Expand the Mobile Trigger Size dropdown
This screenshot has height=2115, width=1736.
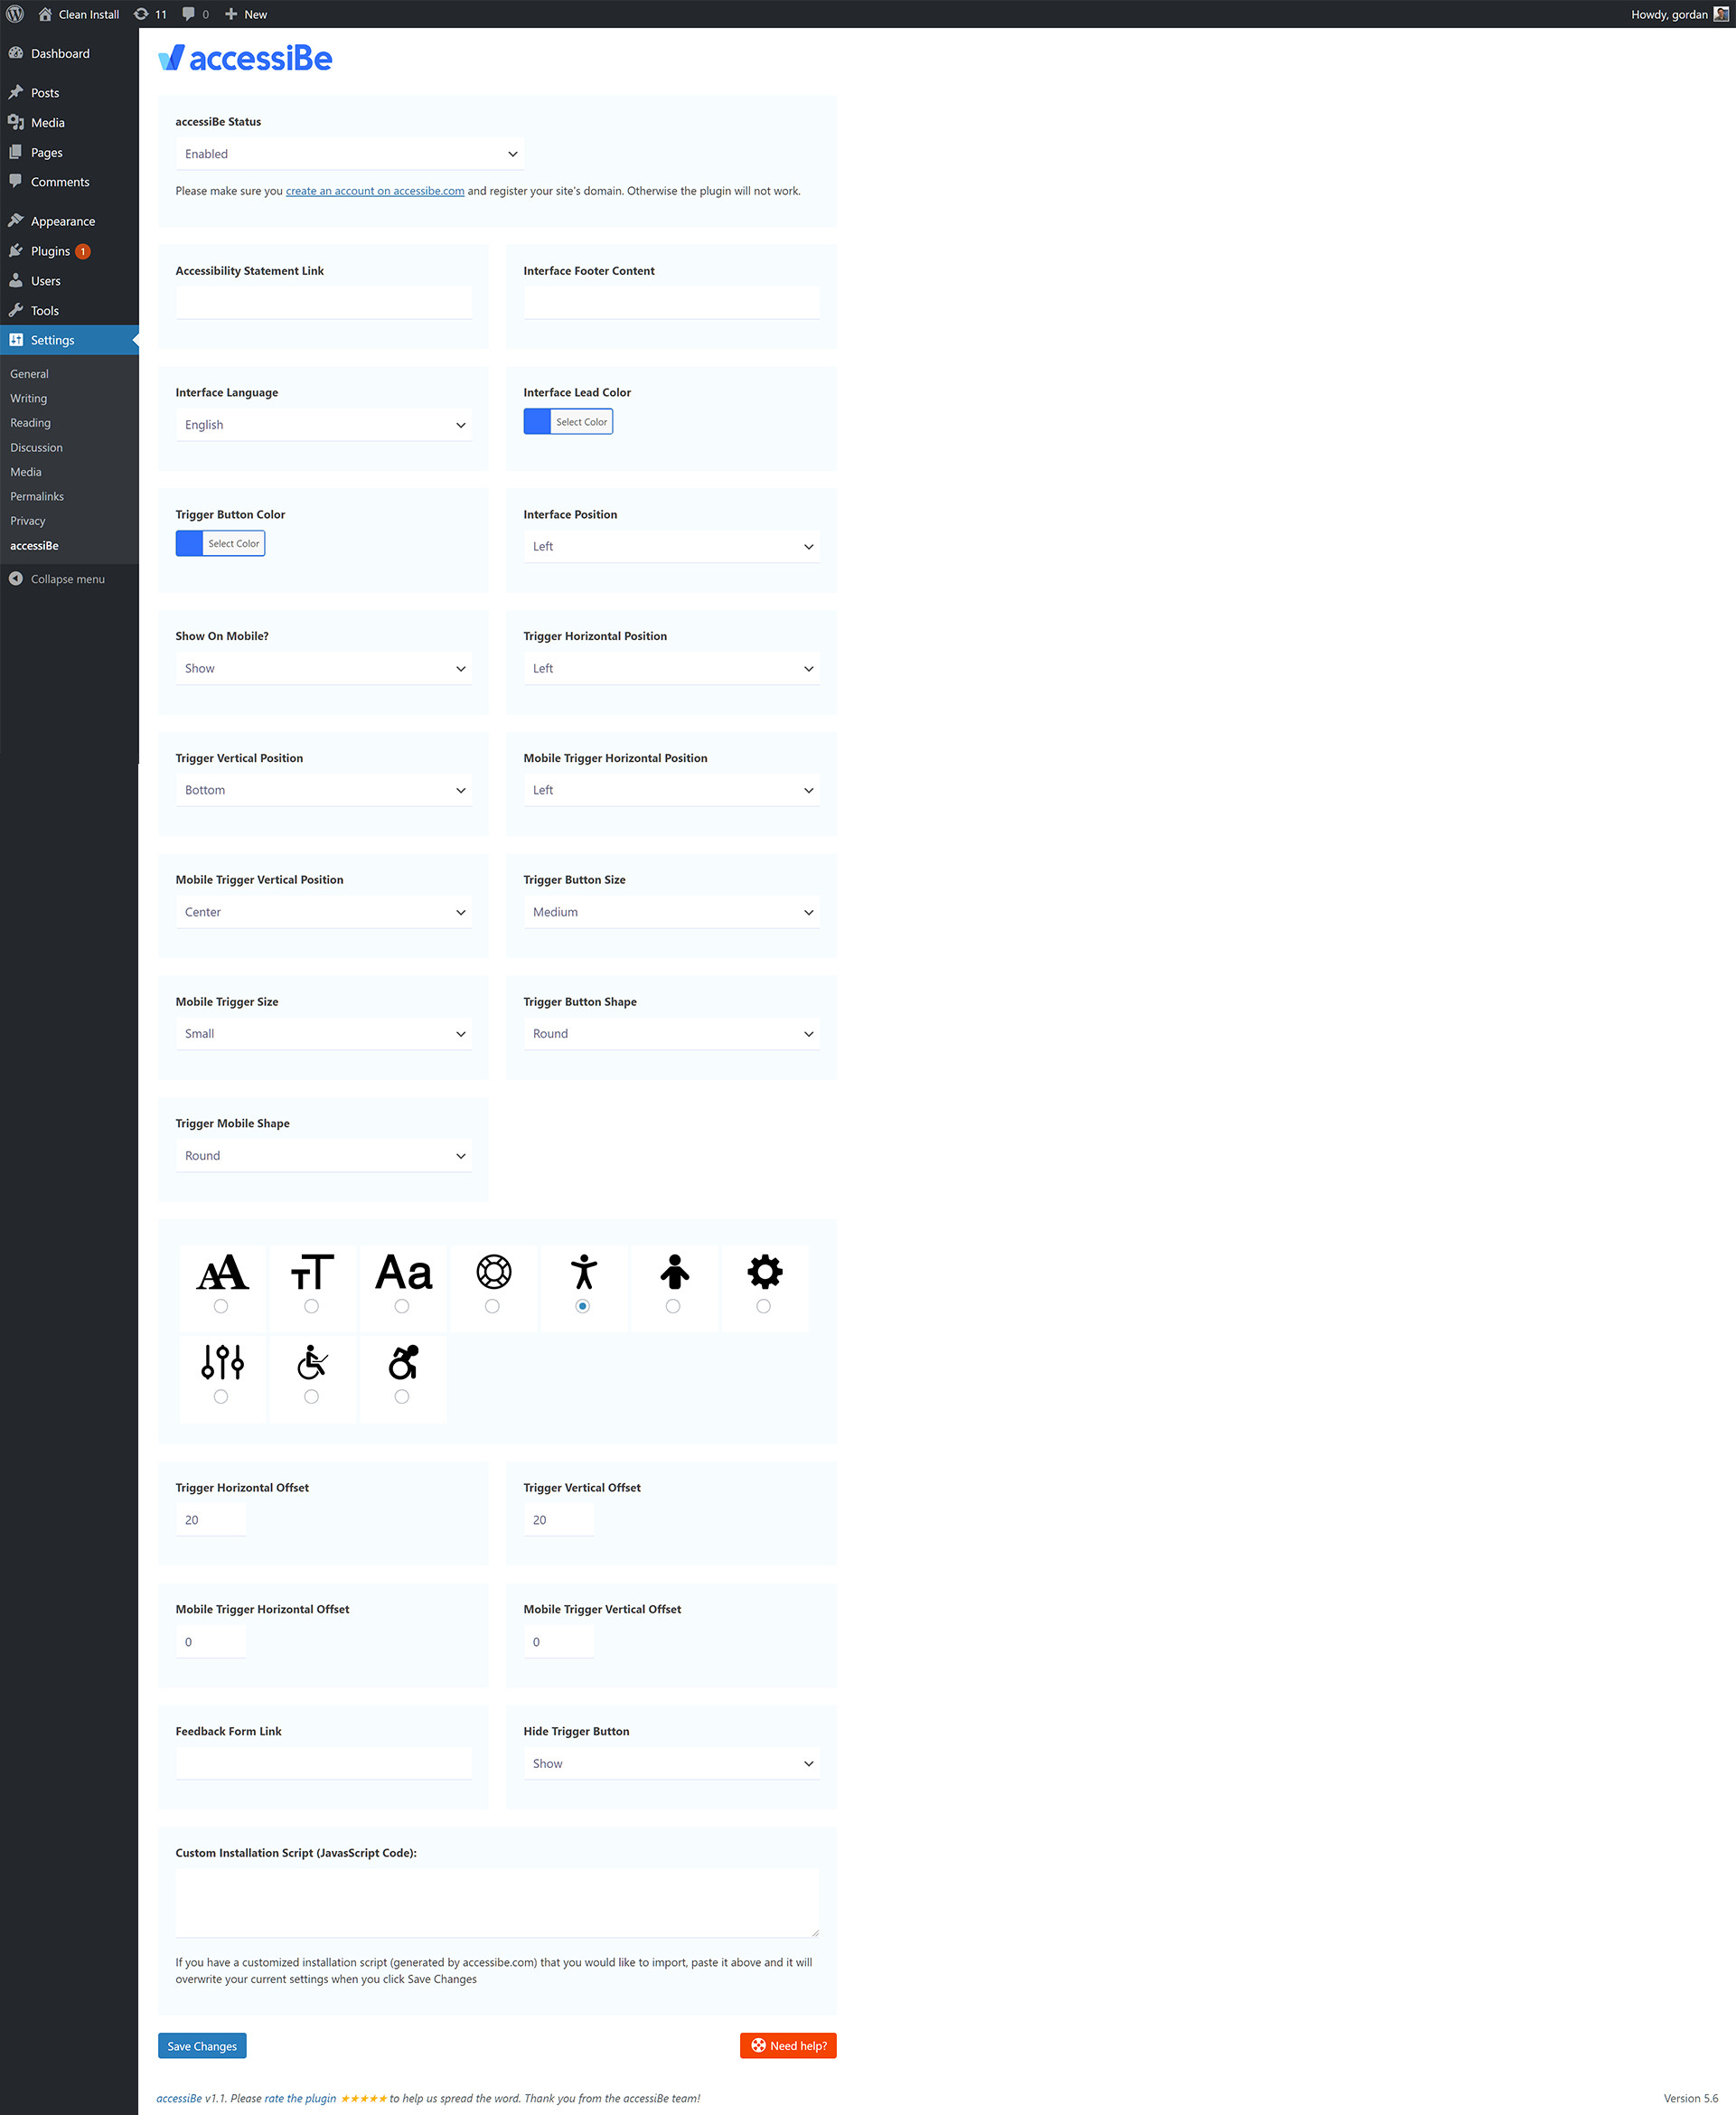[325, 1033]
